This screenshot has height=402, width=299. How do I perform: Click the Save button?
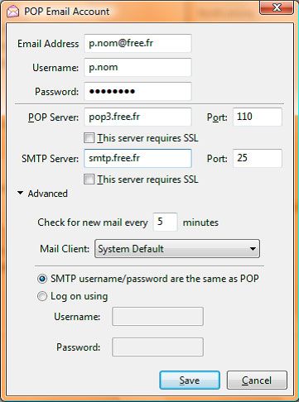190,380
